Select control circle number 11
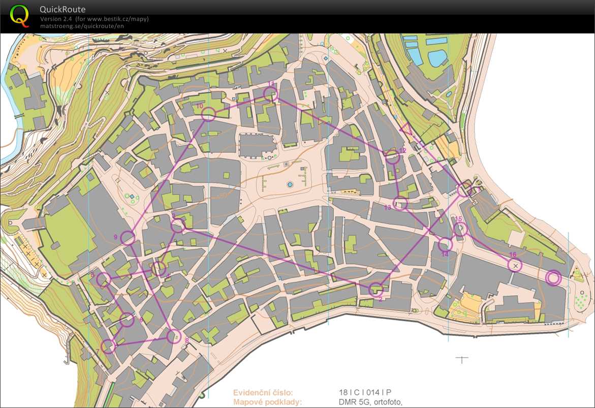 pos(270,93)
